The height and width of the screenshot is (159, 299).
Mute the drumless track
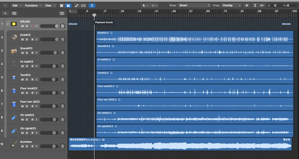point(22,146)
